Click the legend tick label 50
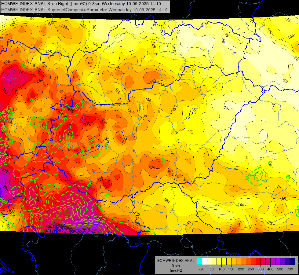This screenshot has height=275, width=299. coord(212,269)
